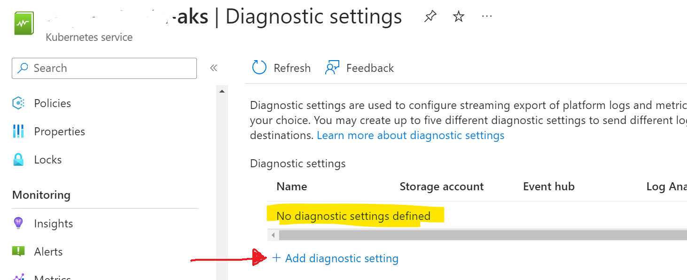687x280 pixels.
Task: Open Locks from the sidebar
Action: point(18,159)
